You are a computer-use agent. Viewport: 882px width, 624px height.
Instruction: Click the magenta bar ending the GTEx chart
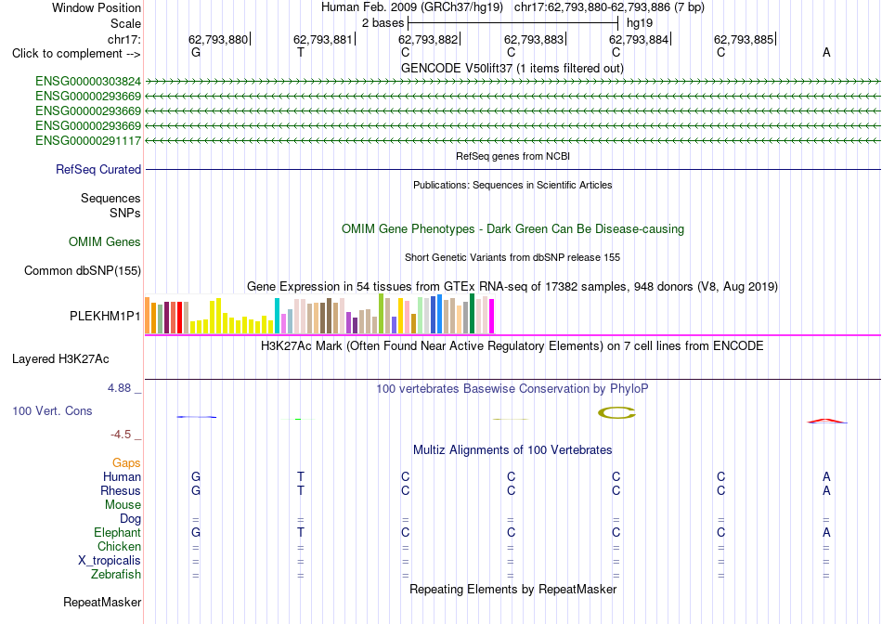click(492, 317)
